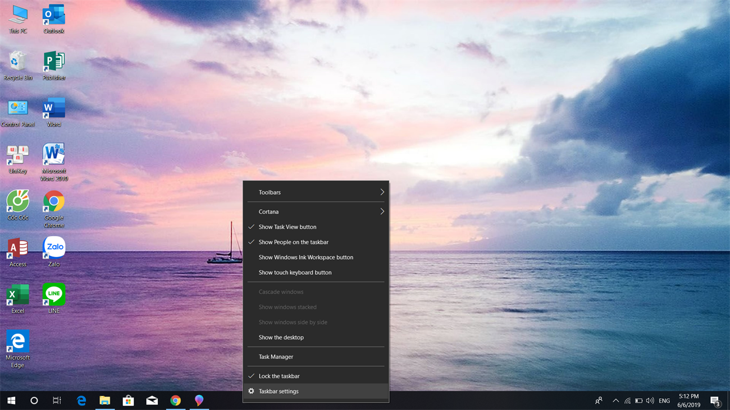Switch ENG input language
Image resolution: width=730 pixels, height=410 pixels.
(x=664, y=400)
